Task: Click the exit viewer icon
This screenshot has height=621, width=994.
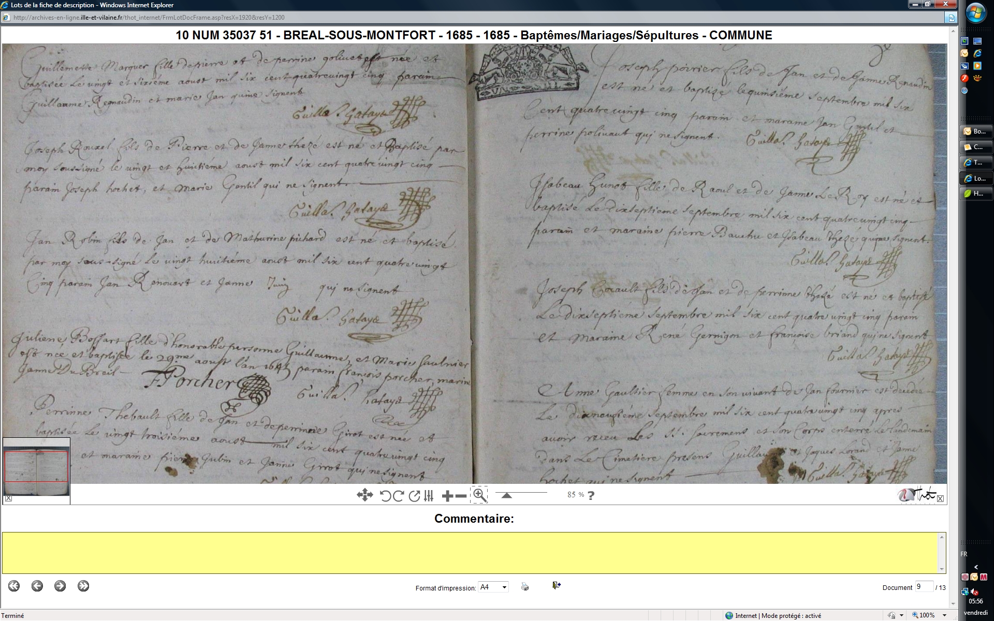Action: [x=557, y=585]
